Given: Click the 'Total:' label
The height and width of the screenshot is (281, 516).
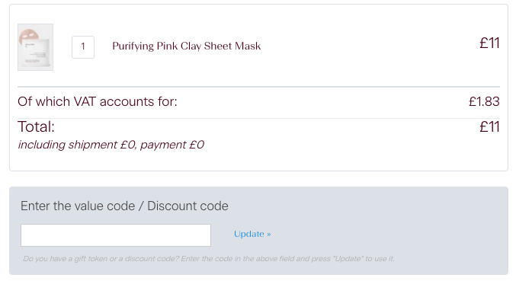Looking at the screenshot, I should pyautogui.click(x=36, y=127).
